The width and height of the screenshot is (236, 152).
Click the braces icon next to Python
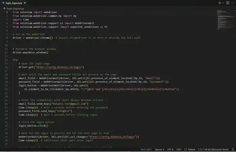185,149
